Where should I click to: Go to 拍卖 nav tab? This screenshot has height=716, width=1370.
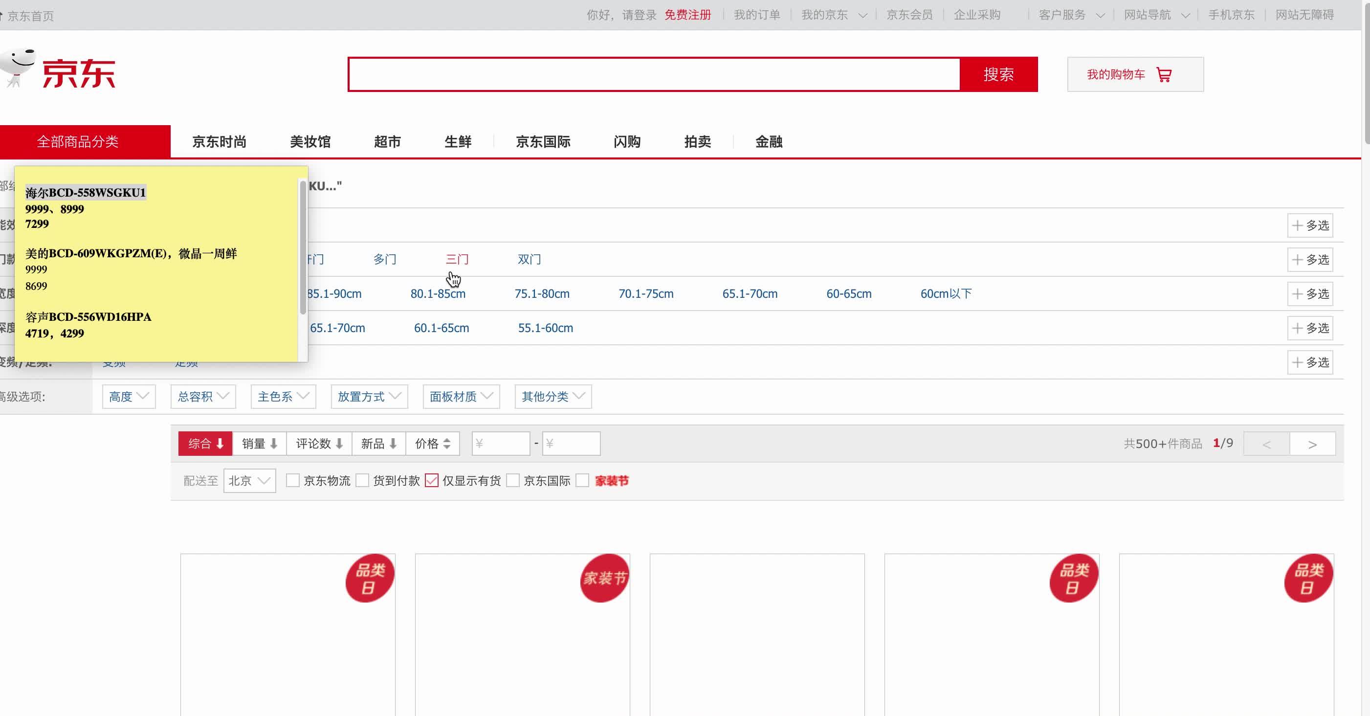698,142
